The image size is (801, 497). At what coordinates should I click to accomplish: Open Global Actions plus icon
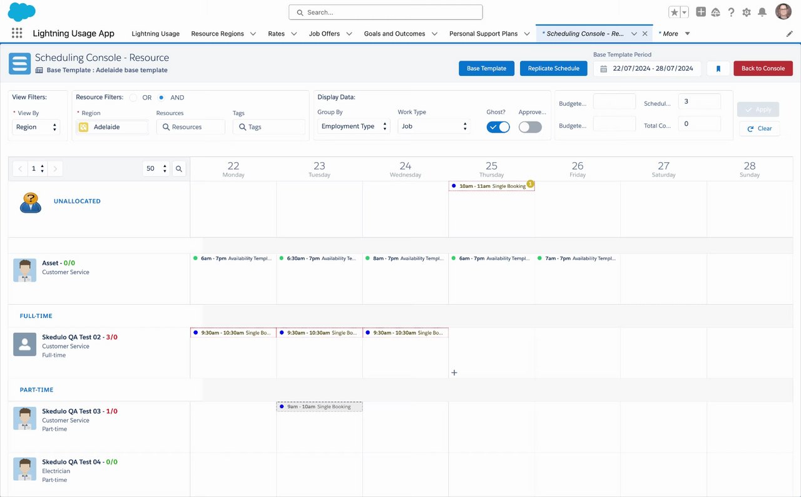(x=701, y=12)
